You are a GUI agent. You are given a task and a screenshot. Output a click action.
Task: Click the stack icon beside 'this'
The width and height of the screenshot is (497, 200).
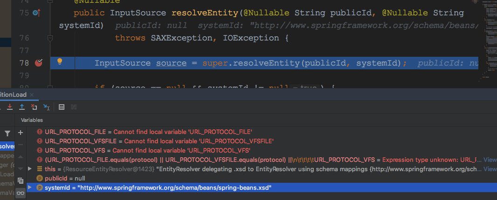coord(40,169)
